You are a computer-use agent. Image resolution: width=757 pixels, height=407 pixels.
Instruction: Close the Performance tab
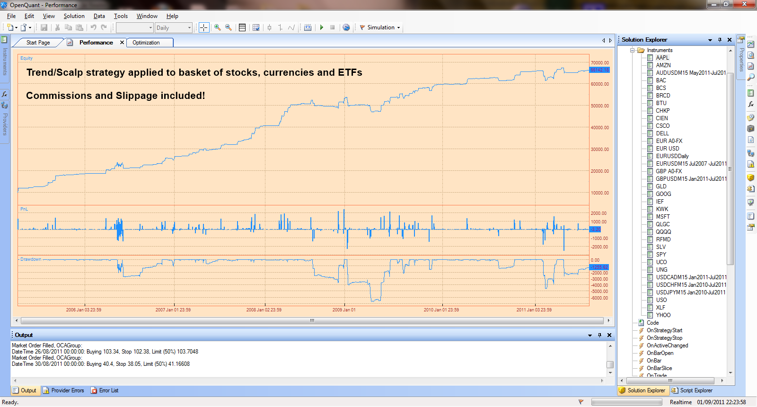(x=122, y=43)
